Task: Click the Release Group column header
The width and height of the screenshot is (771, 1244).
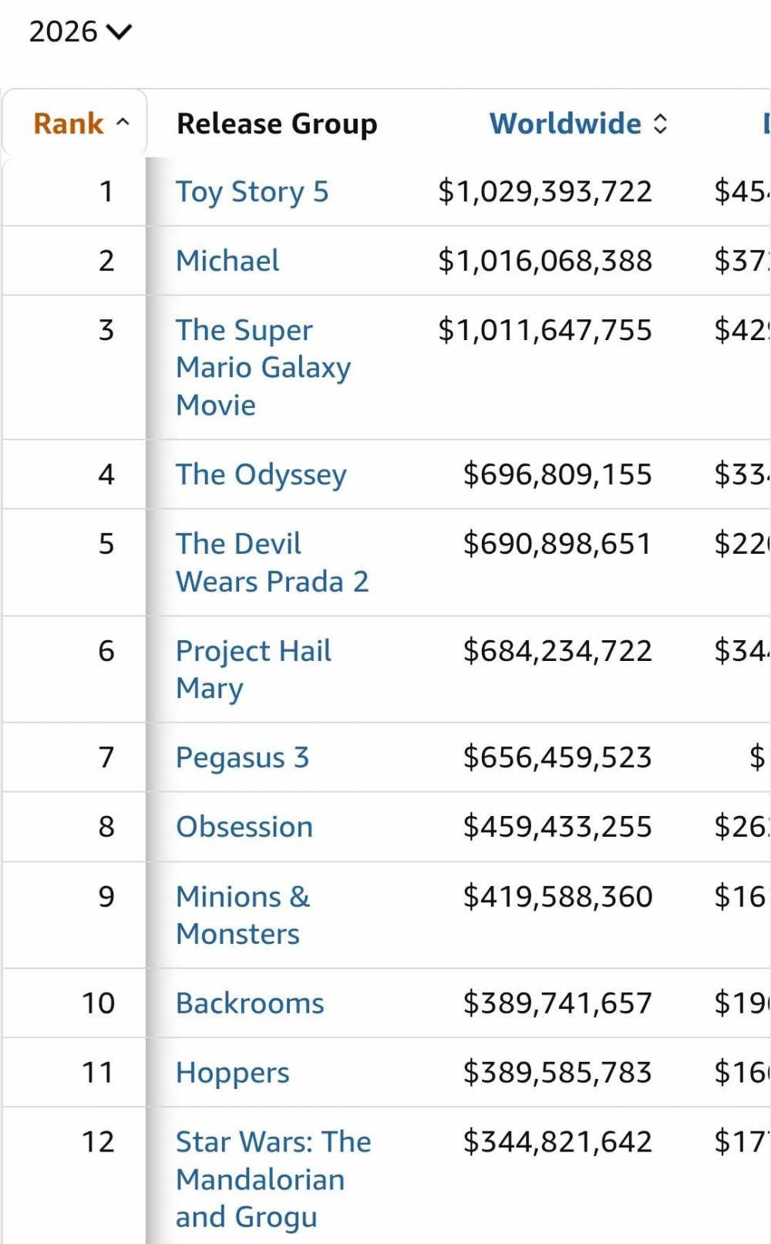Action: 277,123
